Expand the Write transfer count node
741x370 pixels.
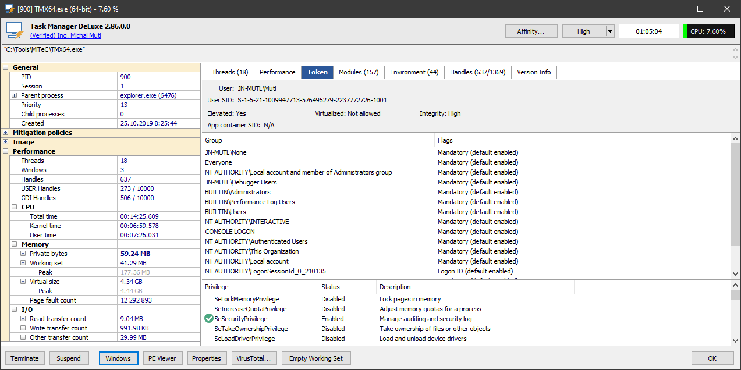pos(23,328)
